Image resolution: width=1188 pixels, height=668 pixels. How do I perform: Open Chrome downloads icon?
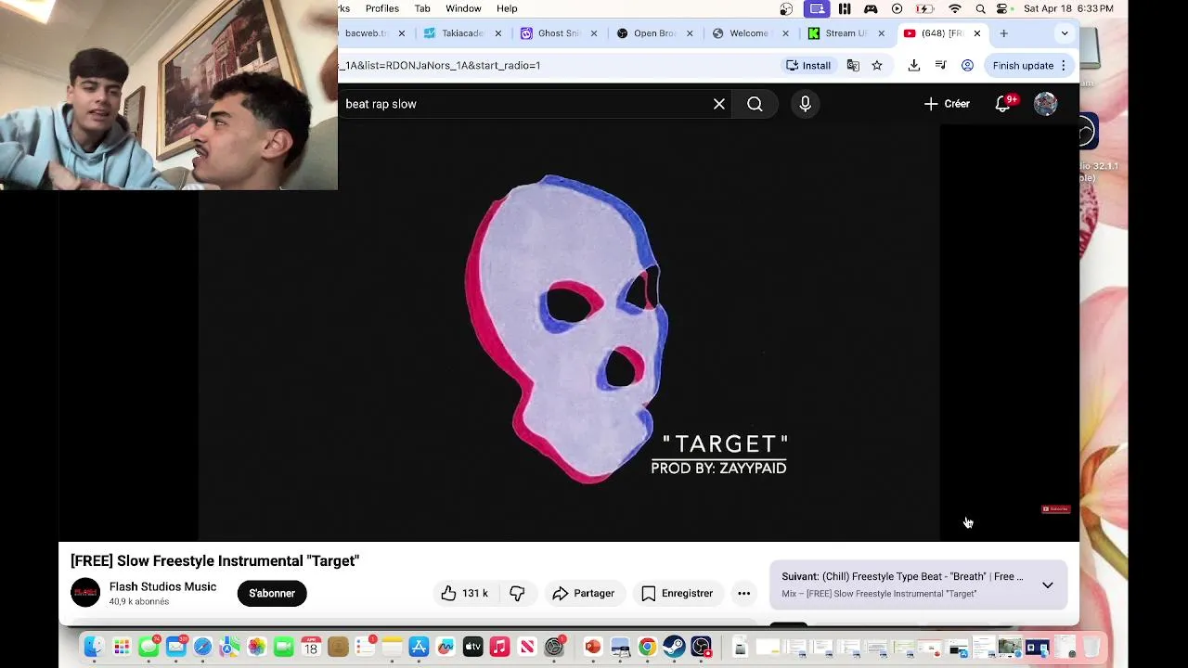coord(914,65)
